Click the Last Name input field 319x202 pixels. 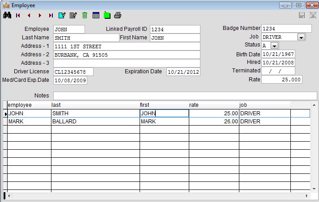(86, 38)
